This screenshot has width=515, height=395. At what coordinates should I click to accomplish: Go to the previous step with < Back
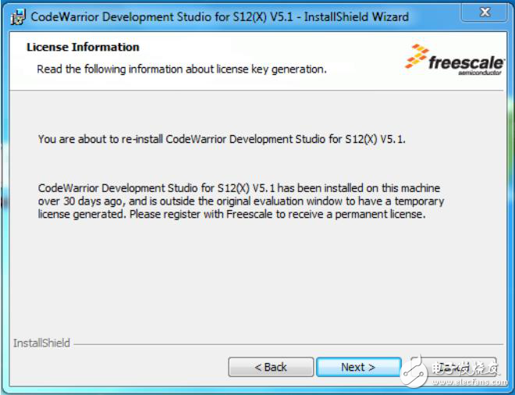pos(271,367)
